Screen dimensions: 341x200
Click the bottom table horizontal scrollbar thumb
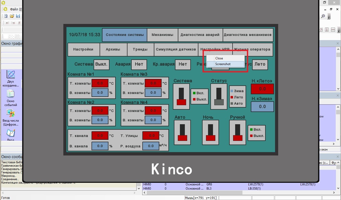(x=194, y=193)
